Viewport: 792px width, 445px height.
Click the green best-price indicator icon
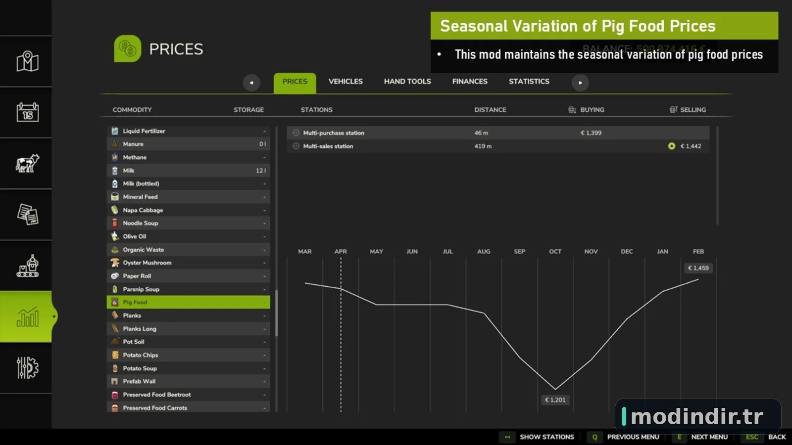[672, 146]
